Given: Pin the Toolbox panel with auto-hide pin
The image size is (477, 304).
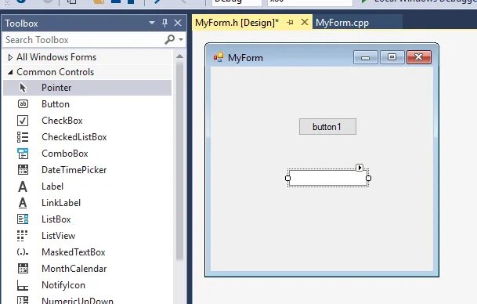Looking at the screenshot, I should (165, 23).
